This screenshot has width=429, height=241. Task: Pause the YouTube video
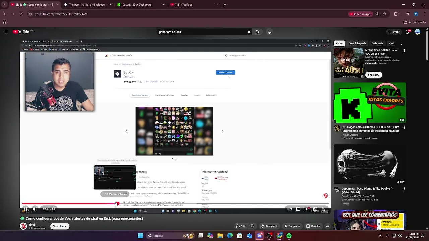[x=25, y=209]
